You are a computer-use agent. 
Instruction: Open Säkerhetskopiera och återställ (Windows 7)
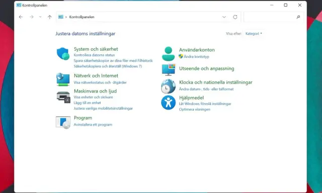point(108,66)
